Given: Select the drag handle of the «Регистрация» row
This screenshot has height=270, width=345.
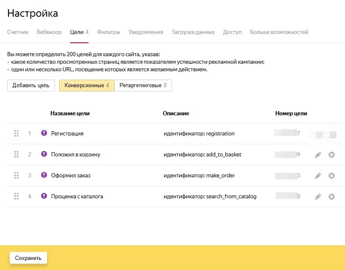Looking at the screenshot, I should [x=16, y=133].
